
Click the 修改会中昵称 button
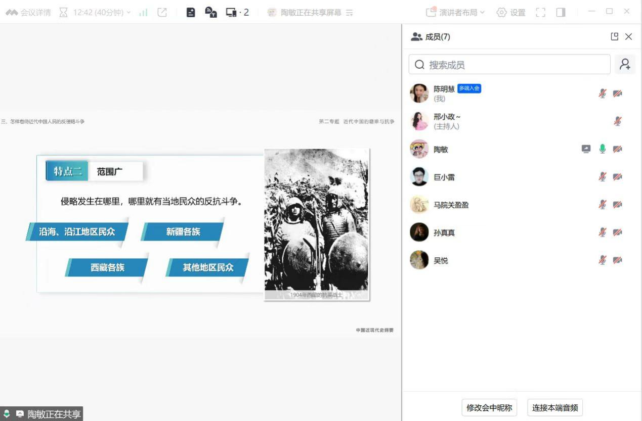point(489,407)
